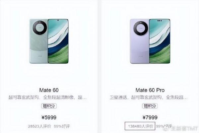Click the ¥7999 price

coord(150,117)
